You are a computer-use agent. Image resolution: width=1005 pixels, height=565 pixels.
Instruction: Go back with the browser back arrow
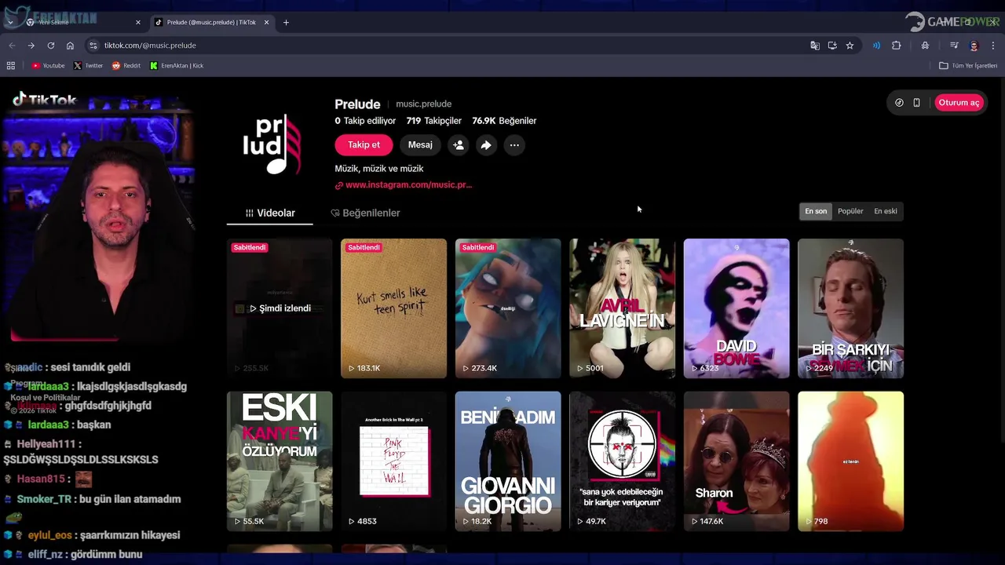click(x=12, y=46)
